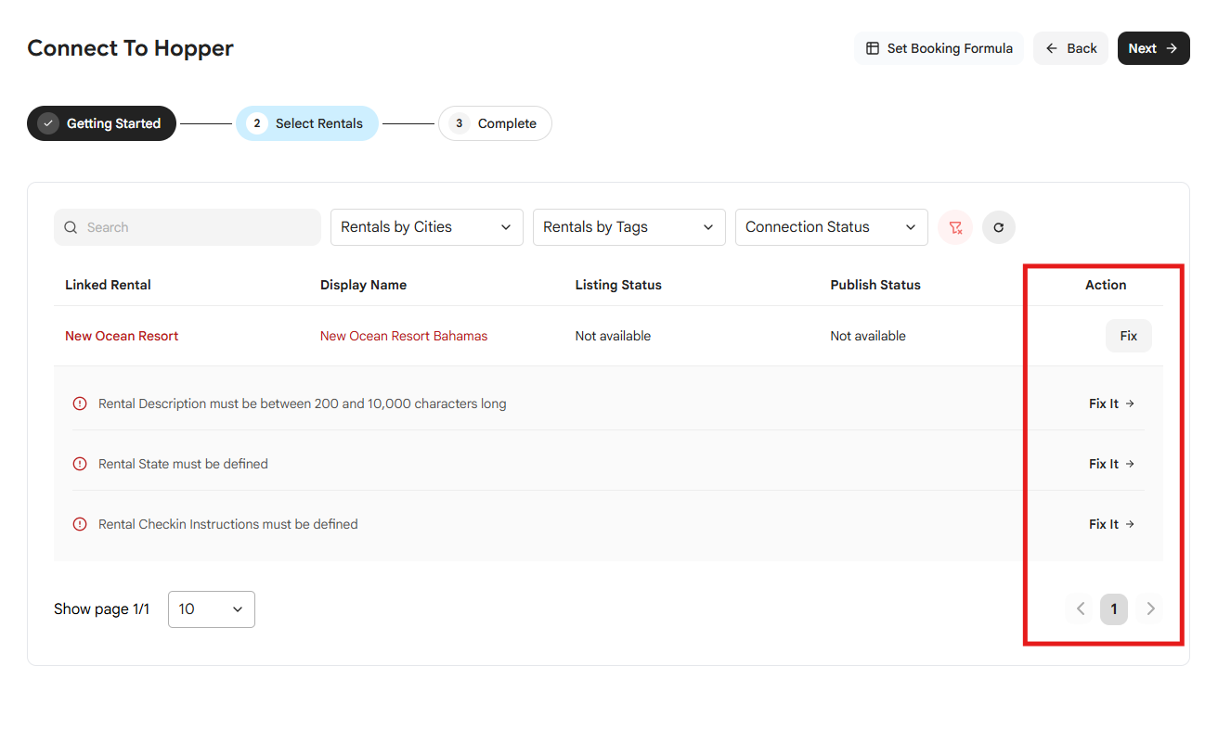Select the Select Rentals step
The image size is (1231, 730).
(306, 123)
